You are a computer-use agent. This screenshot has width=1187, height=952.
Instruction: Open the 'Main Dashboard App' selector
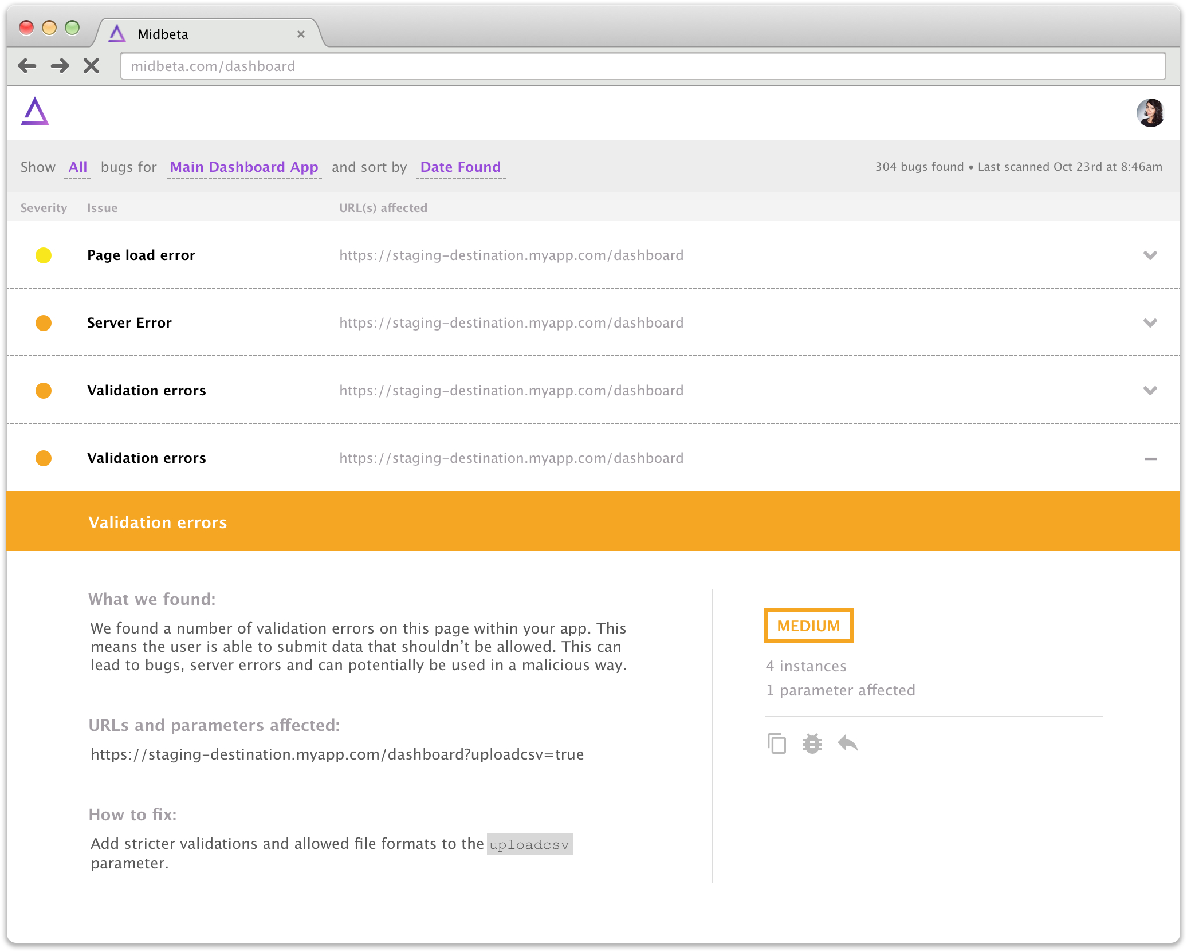(244, 167)
